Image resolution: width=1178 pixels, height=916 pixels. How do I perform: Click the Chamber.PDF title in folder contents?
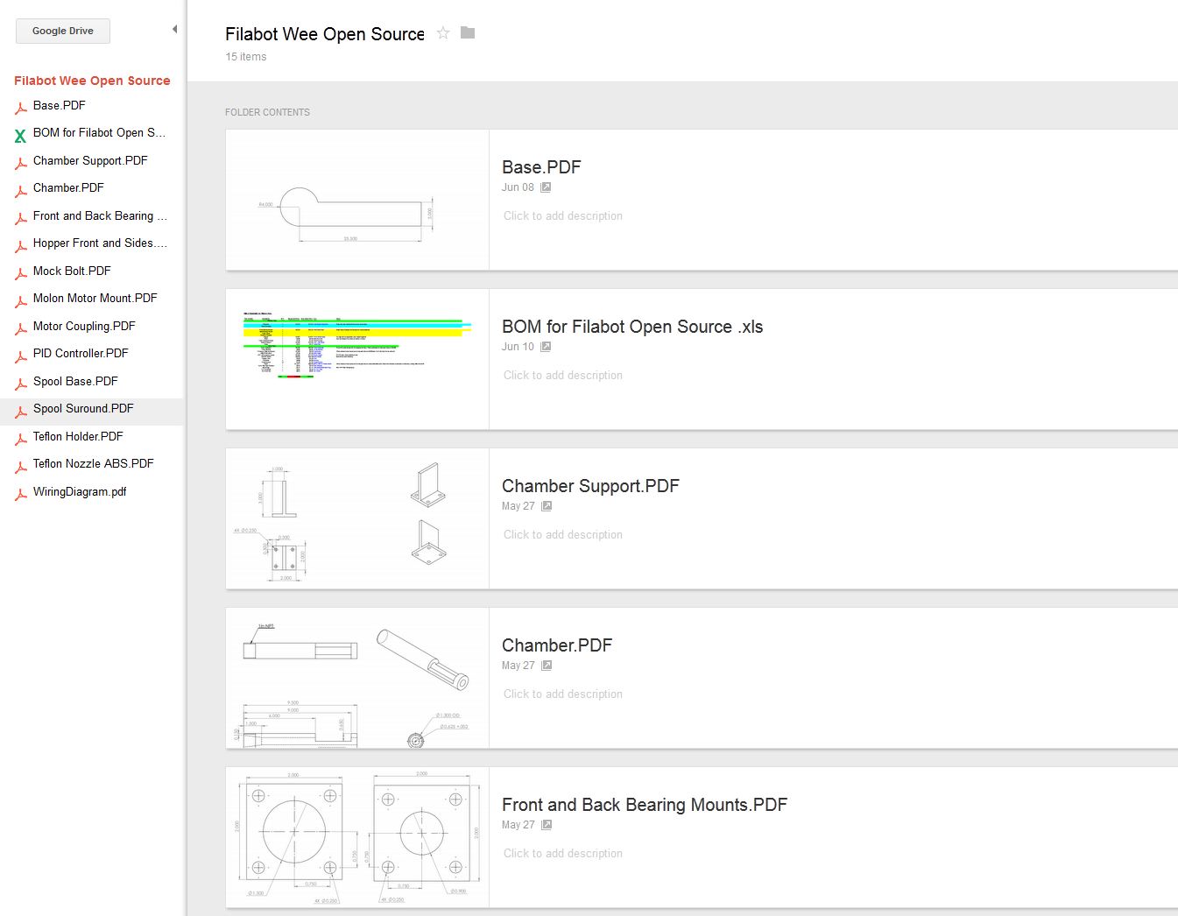pos(557,645)
